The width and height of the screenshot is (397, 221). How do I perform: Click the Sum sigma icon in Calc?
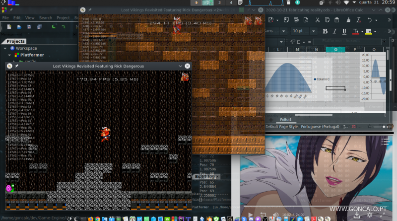coord(299,42)
